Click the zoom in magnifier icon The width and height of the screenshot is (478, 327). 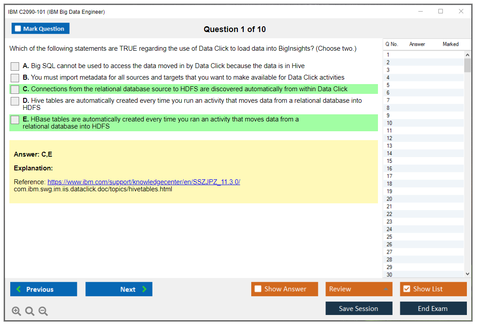[x=16, y=311]
